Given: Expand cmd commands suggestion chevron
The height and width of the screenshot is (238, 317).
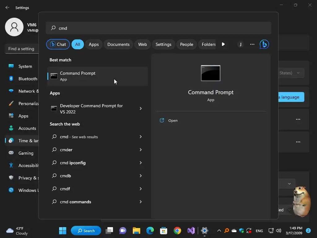Looking at the screenshot, I should pyautogui.click(x=141, y=202).
